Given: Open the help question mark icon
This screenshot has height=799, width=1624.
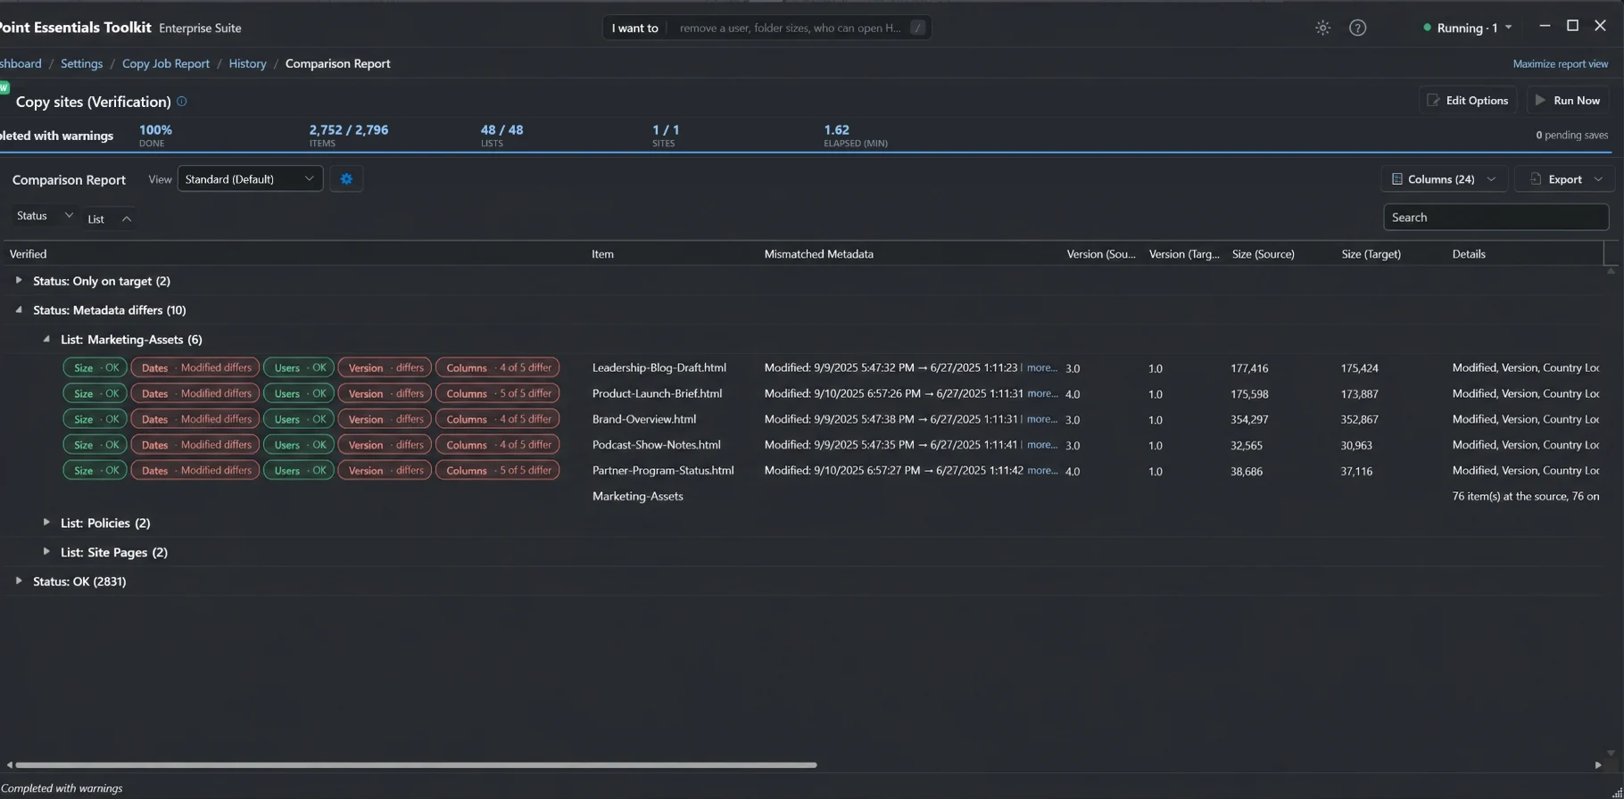Looking at the screenshot, I should pyautogui.click(x=1357, y=28).
